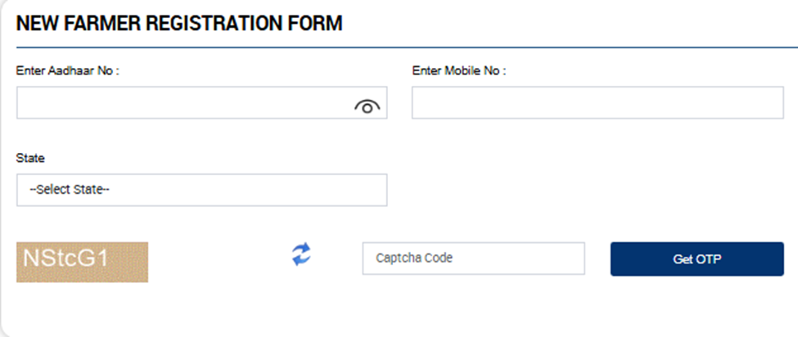This screenshot has height=337, width=798.
Task: Expand the state selection combo box
Action: (x=202, y=190)
